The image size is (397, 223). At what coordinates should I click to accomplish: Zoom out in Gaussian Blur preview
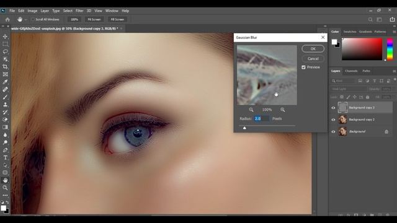[x=251, y=110]
